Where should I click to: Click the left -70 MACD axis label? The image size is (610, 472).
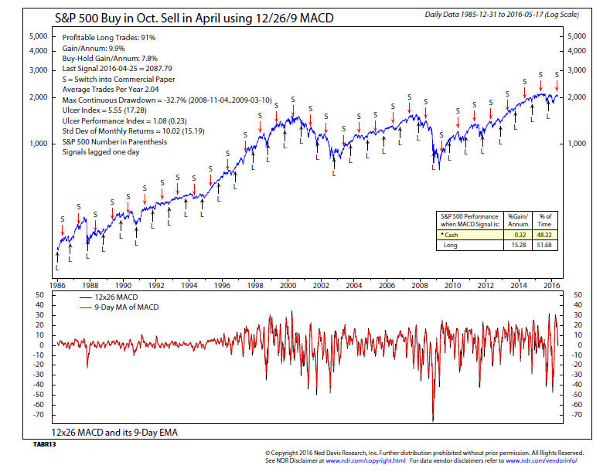tap(39, 415)
